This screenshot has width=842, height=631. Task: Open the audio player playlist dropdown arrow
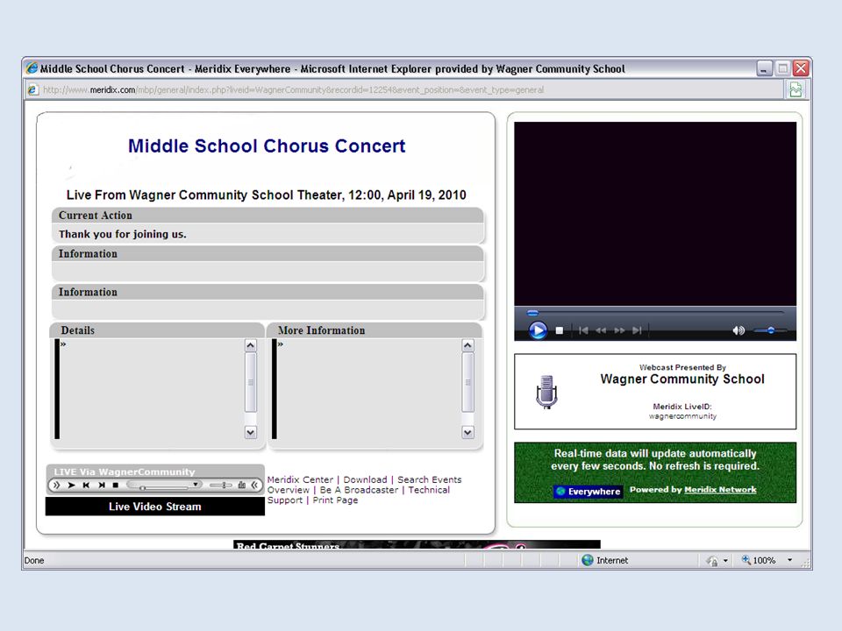click(x=196, y=485)
